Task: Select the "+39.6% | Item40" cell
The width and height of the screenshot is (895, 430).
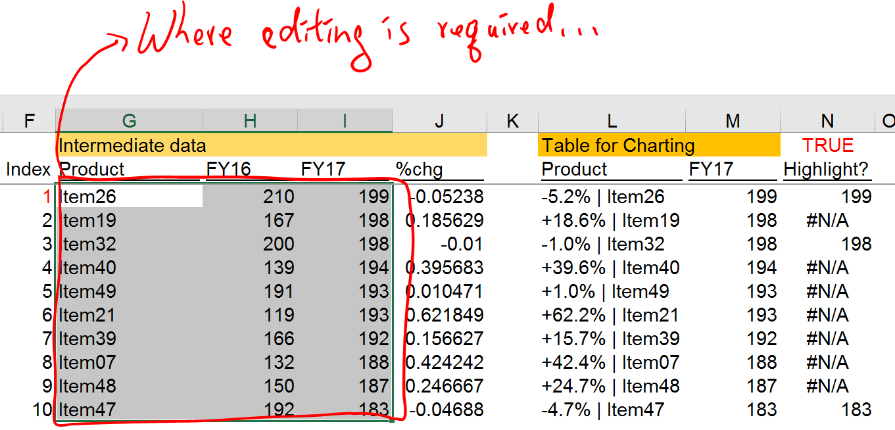Action: pyautogui.click(x=610, y=268)
